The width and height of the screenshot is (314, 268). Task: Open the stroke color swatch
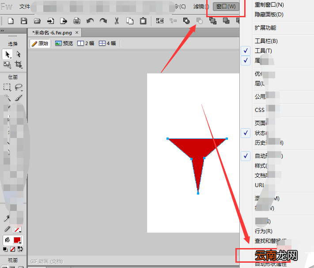click(x=17, y=230)
